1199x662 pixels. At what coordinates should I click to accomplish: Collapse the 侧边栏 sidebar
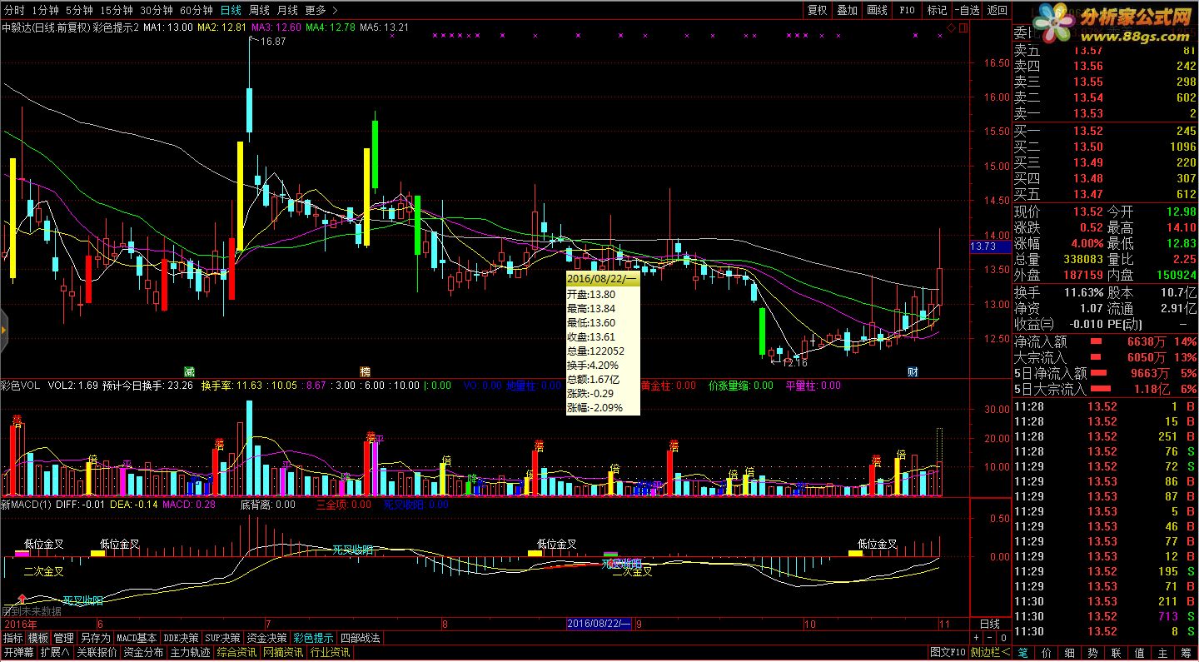click(x=990, y=653)
